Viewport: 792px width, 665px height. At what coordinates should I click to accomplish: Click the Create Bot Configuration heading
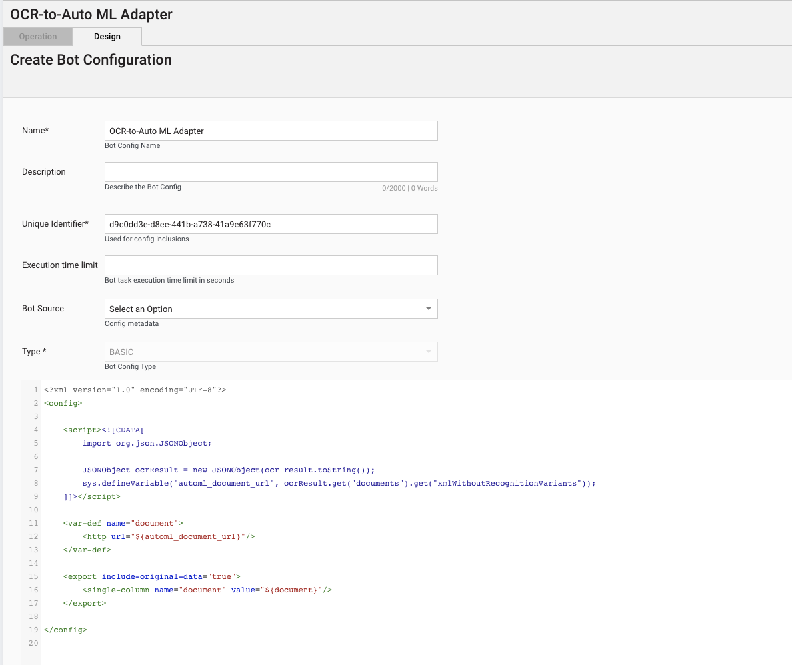pos(91,59)
